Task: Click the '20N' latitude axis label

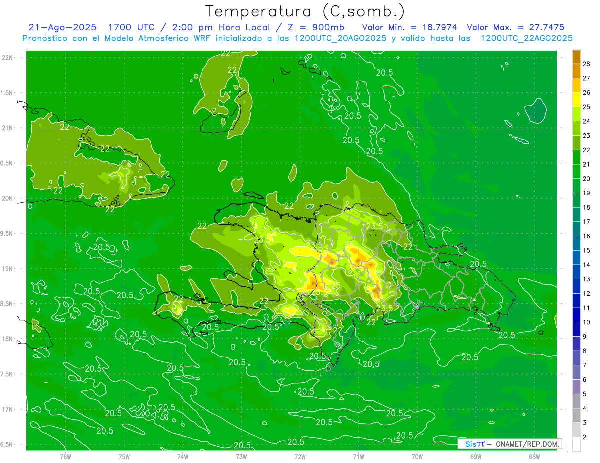Action: (x=7, y=198)
